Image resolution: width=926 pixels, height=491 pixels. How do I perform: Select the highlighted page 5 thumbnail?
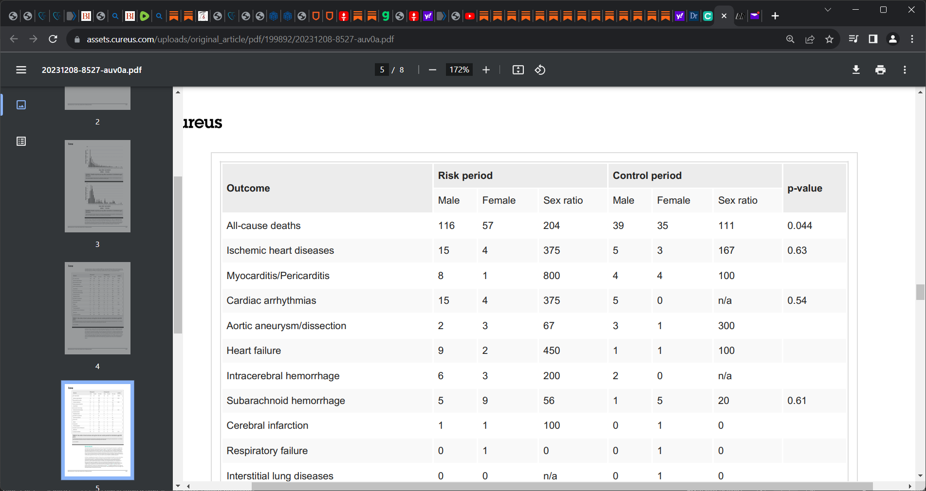(97, 430)
